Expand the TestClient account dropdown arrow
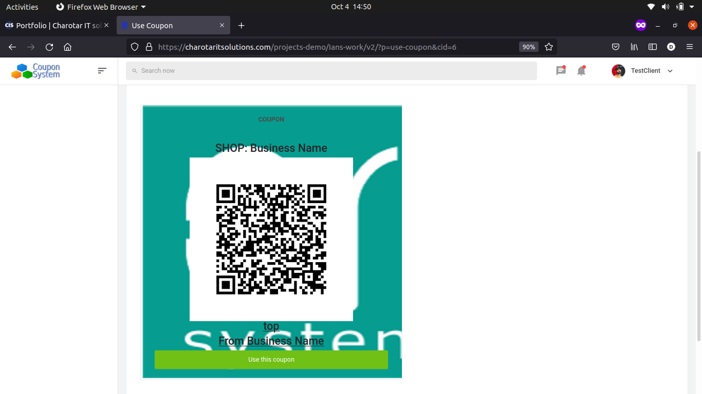The image size is (702, 394). click(670, 71)
